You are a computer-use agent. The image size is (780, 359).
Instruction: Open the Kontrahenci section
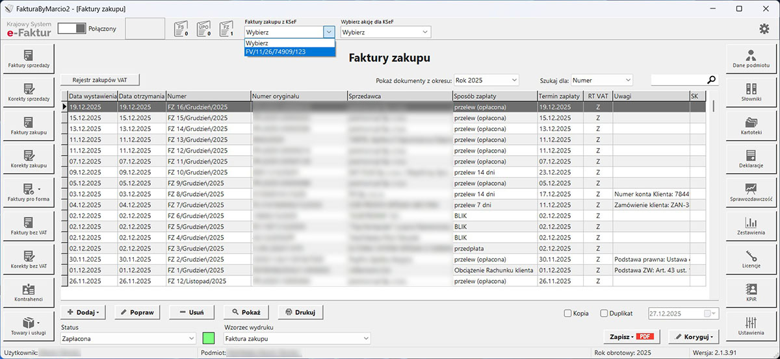coord(29,291)
